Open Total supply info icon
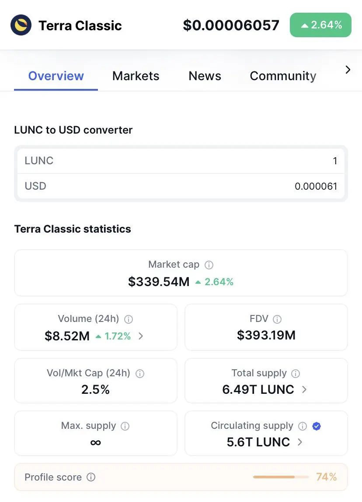Viewport: 362px width, 502px height. [x=296, y=374]
